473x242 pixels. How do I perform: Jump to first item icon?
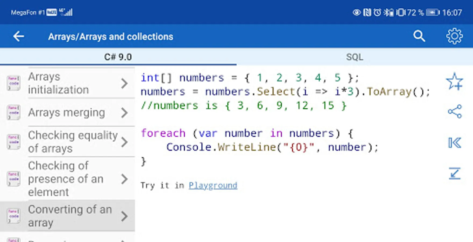pos(455,143)
